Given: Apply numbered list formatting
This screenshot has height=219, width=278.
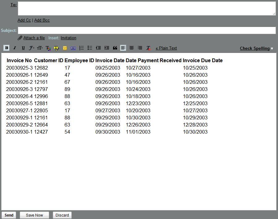Looking at the screenshot, I should click(x=82, y=48).
